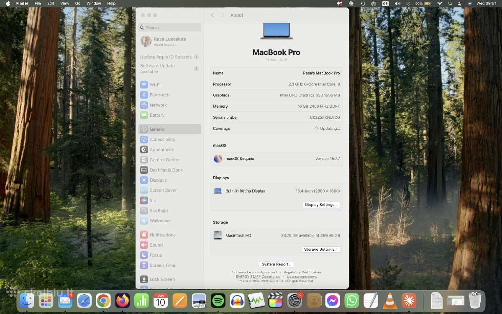Open Mail from the Dock
This screenshot has height=314, width=502.
(x=65, y=301)
